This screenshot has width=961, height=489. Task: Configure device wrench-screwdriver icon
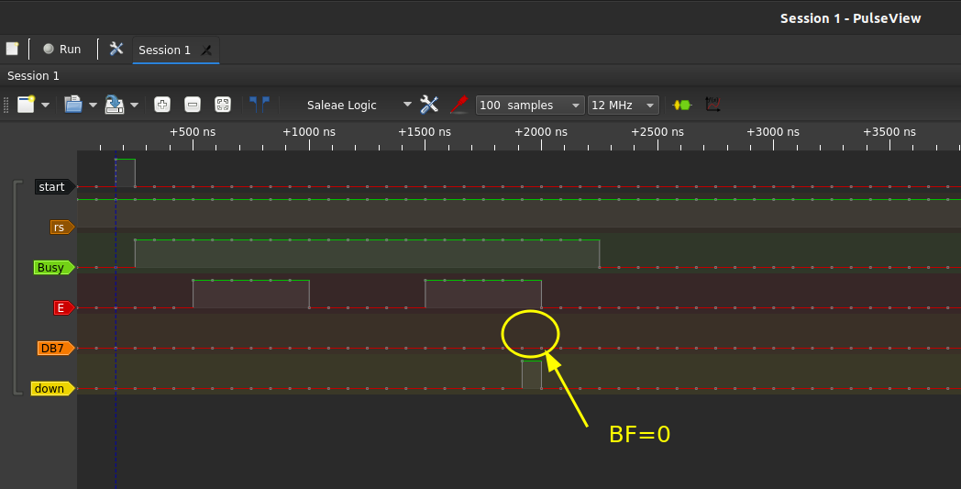pos(429,105)
